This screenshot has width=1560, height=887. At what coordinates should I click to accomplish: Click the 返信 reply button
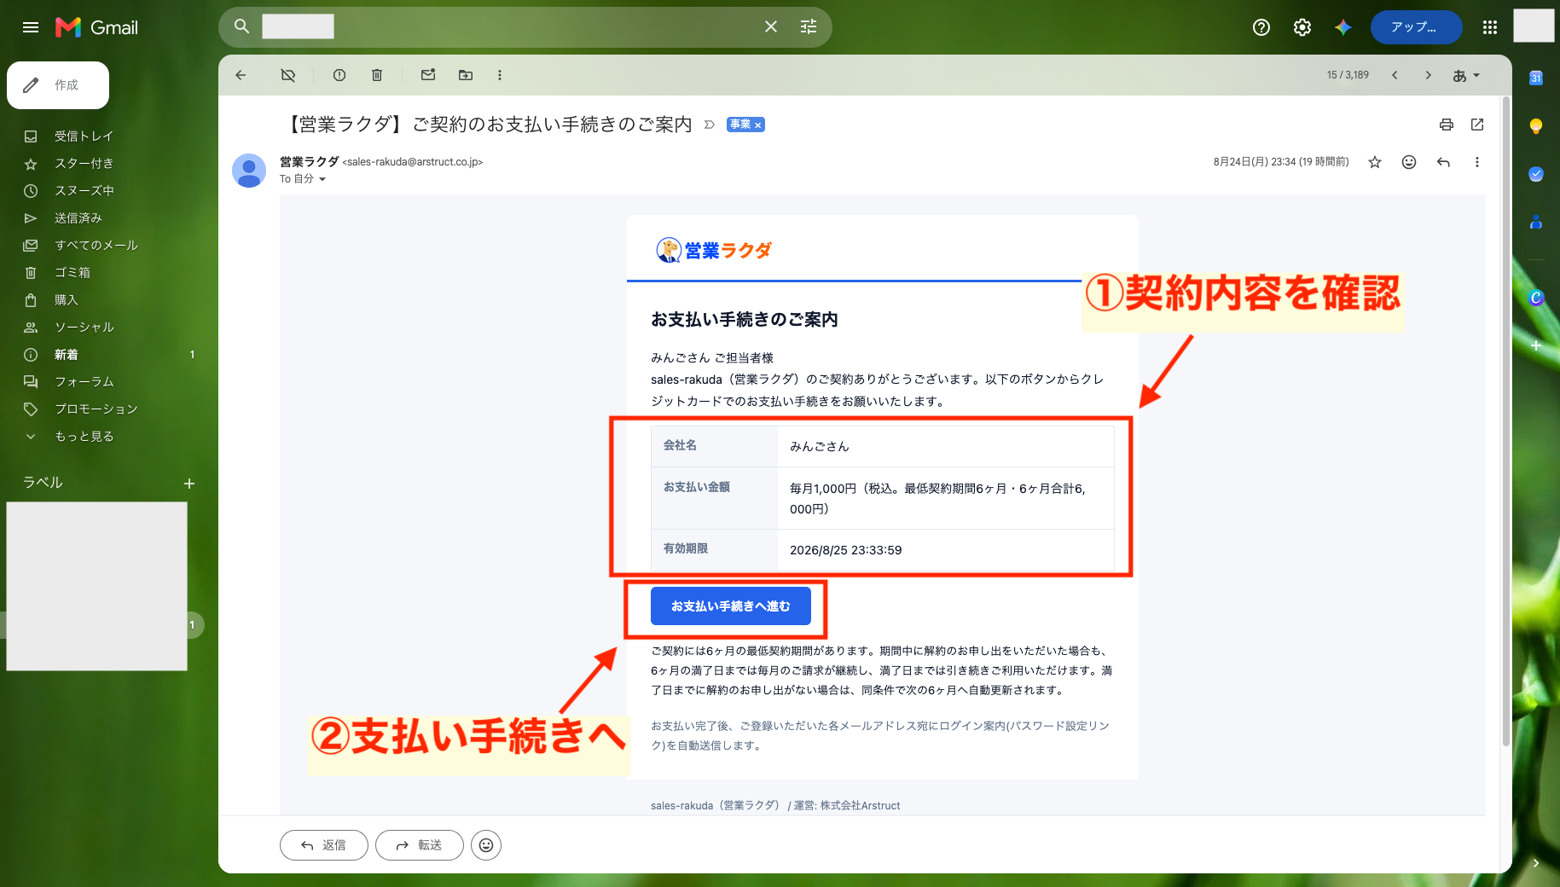[324, 845]
